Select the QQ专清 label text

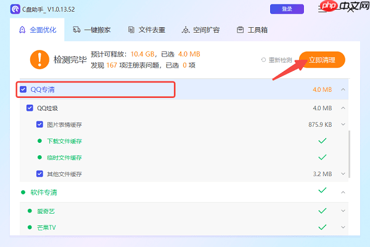pos(43,89)
